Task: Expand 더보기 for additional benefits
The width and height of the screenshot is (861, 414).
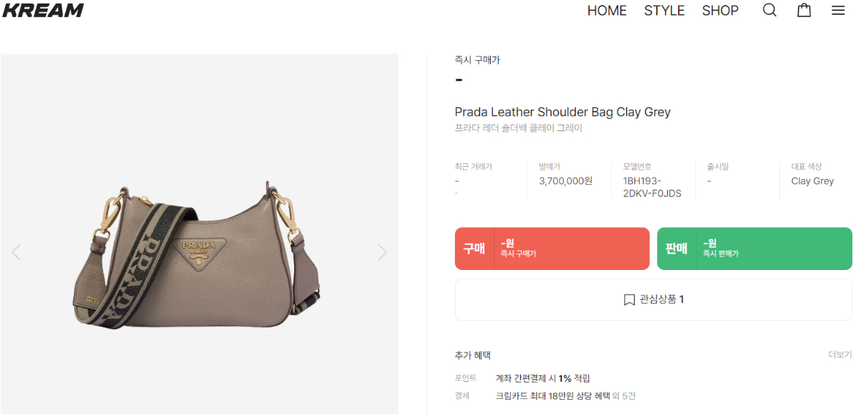Action: click(x=840, y=355)
